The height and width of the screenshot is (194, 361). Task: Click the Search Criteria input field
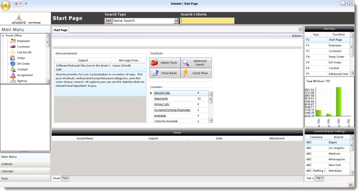tap(207, 21)
